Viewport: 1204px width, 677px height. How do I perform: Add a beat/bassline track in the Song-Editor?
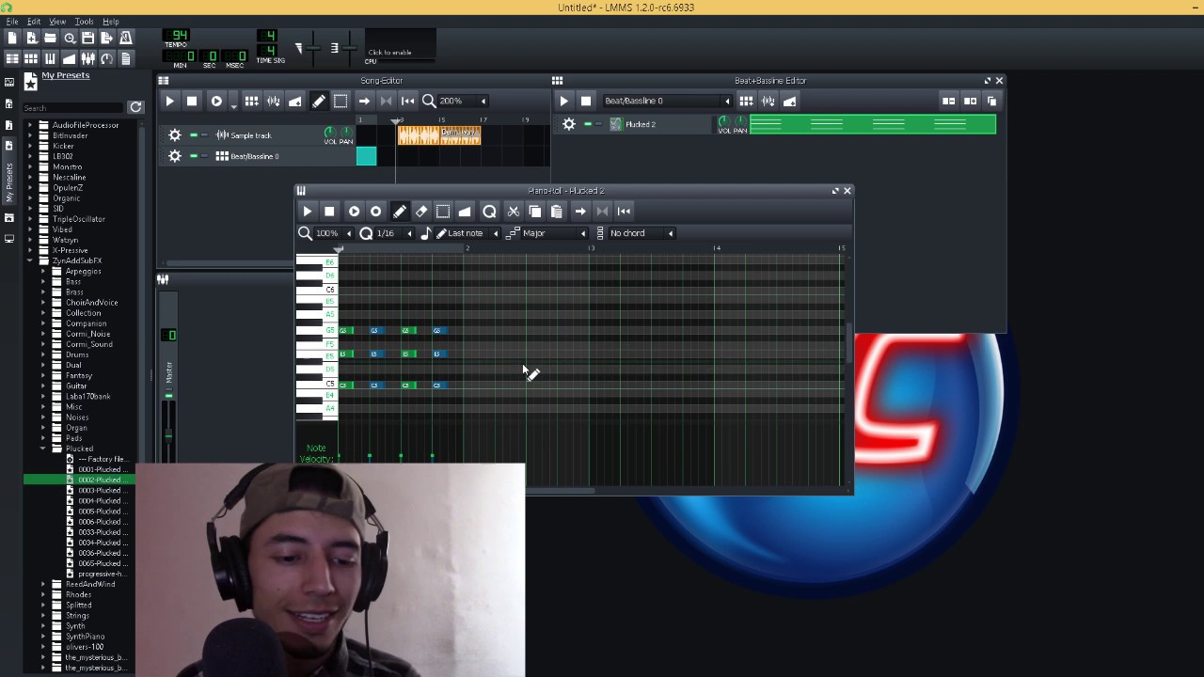(x=252, y=101)
